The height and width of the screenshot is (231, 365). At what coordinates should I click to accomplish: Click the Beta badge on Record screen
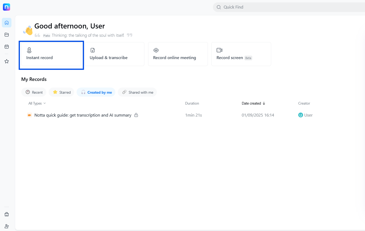(248, 58)
